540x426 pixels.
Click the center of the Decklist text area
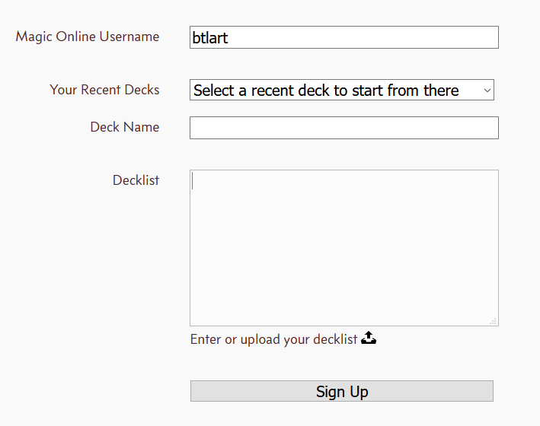343,248
